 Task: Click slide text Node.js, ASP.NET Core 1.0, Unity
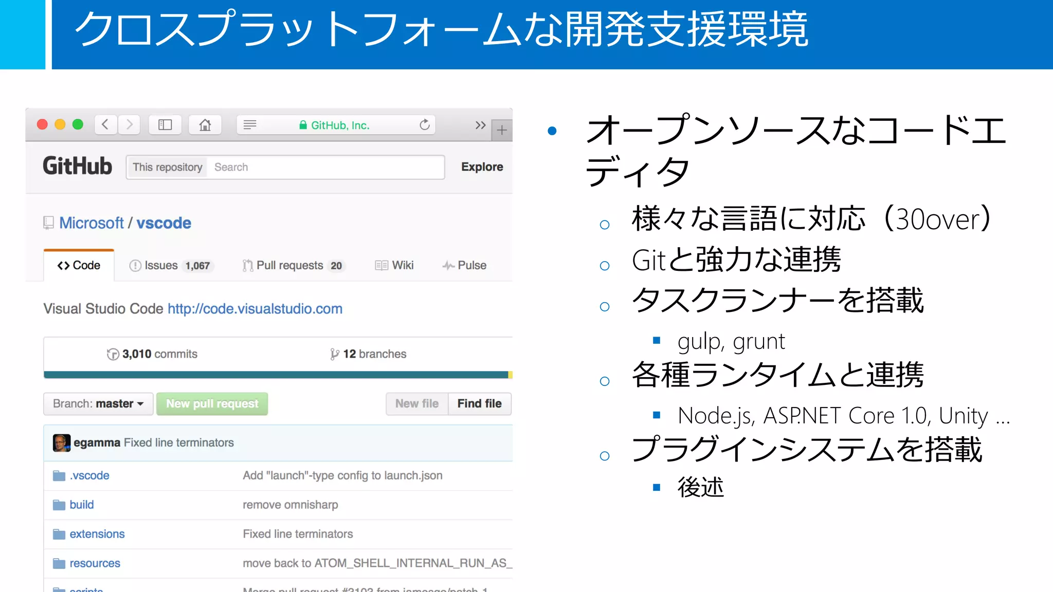844,416
